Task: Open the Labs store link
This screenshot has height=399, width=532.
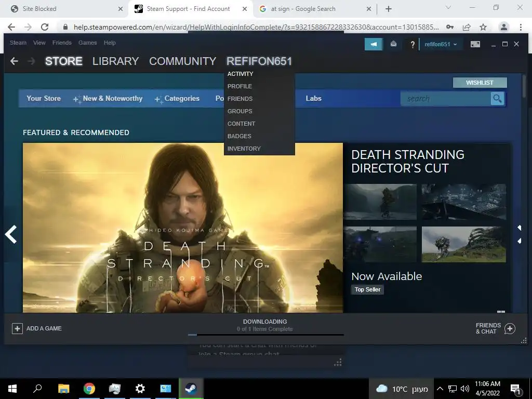Action: click(x=313, y=98)
